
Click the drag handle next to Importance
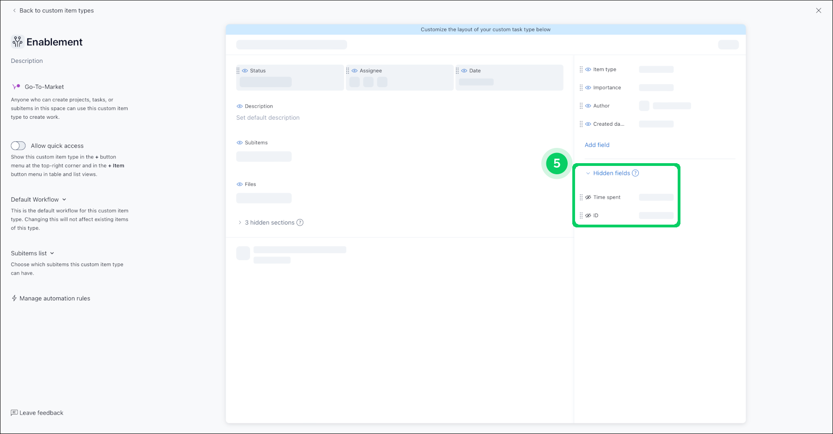(581, 88)
